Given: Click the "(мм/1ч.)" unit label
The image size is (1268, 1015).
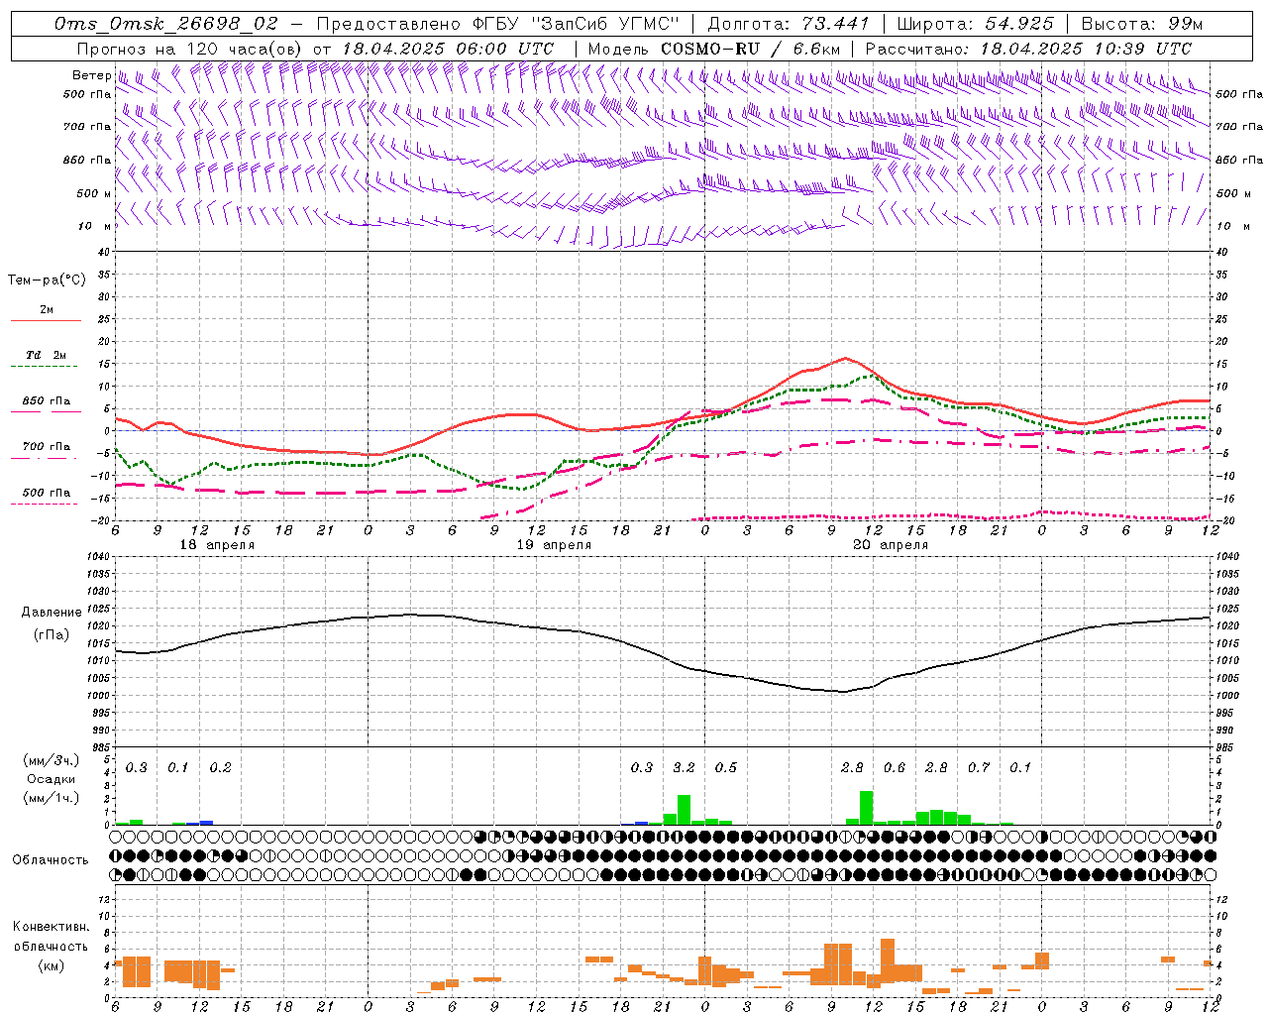Looking at the screenshot, I should [52, 798].
